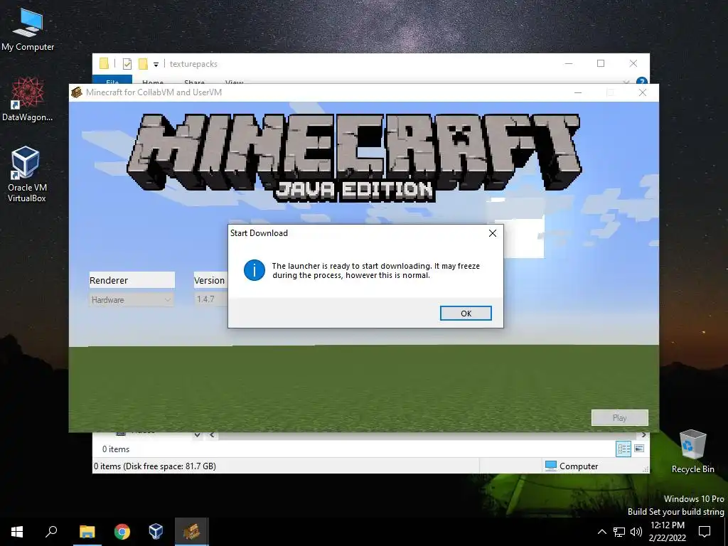This screenshot has width=728, height=546.
Task: Open the Explorer help icon
Action: click(642, 81)
